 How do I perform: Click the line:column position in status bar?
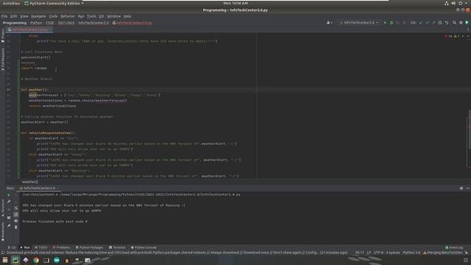pos(360,252)
